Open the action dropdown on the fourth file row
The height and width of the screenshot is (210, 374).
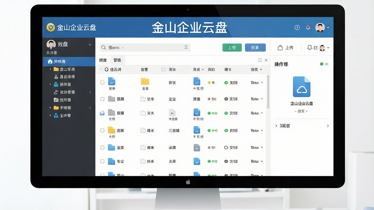[x=262, y=131]
